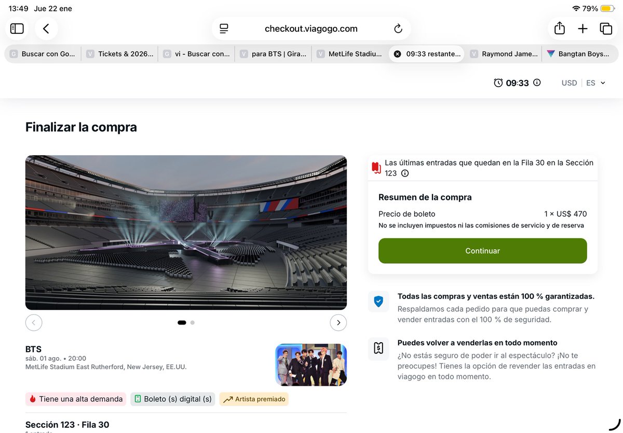This screenshot has width=623, height=433.
Task: Select the BTS event title
Action: pyautogui.click(x=33, y=349)
